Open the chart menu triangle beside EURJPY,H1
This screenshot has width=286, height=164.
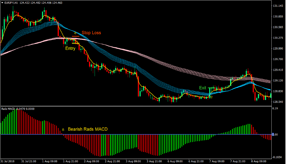click(2, 3)
